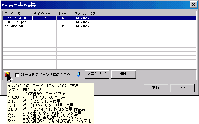Screen dimensions: 199x124
Task: Click the 1-51 included pages cell
Action: click(x=44, y=18)
